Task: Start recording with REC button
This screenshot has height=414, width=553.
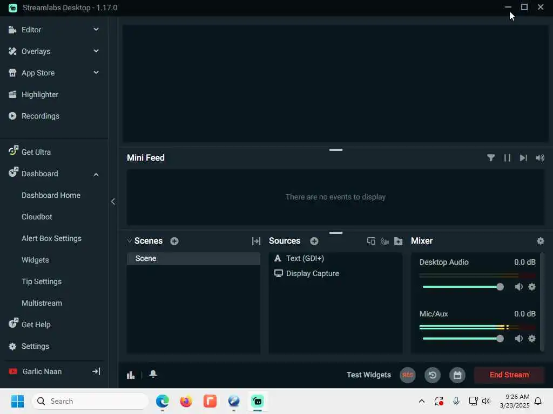Action: tap(408, 375)
